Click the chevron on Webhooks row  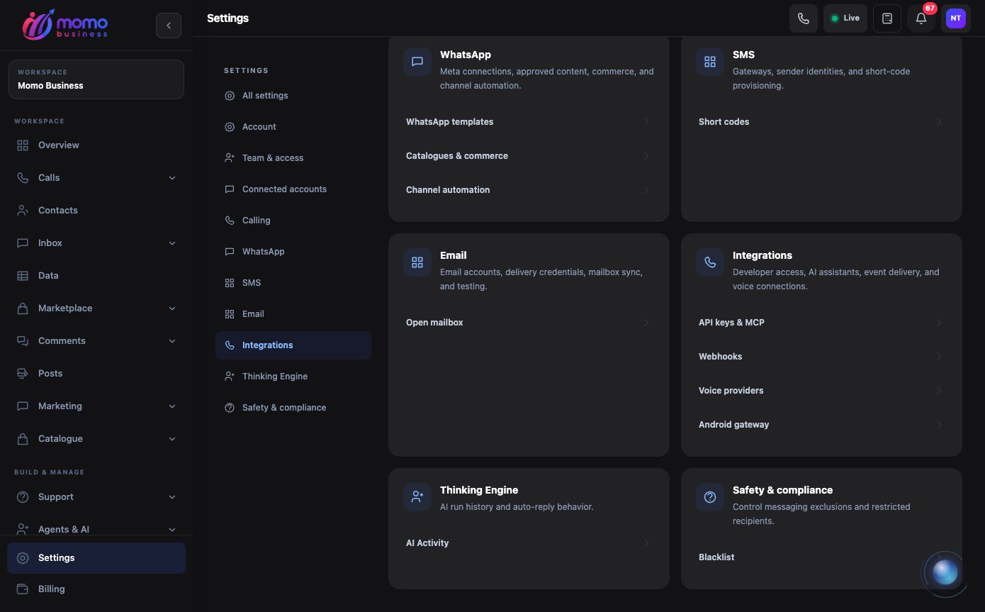coord(939,357)
